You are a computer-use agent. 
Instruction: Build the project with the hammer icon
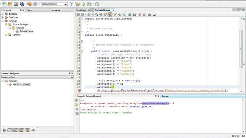click(71, 4)
